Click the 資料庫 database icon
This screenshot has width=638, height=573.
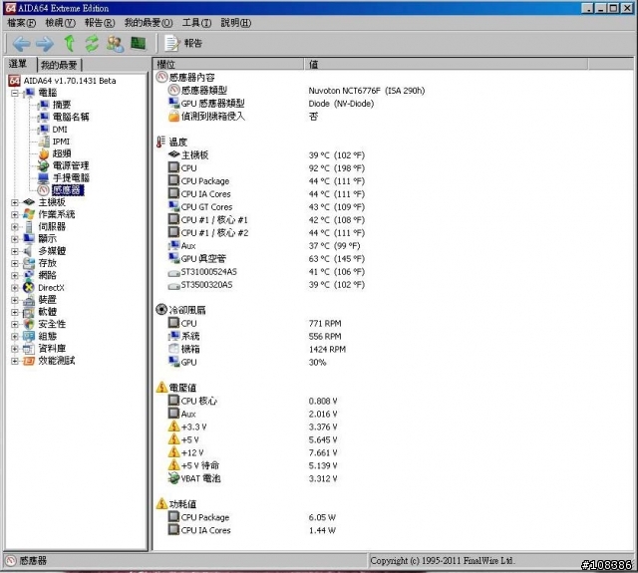click(x=29, y=349)
